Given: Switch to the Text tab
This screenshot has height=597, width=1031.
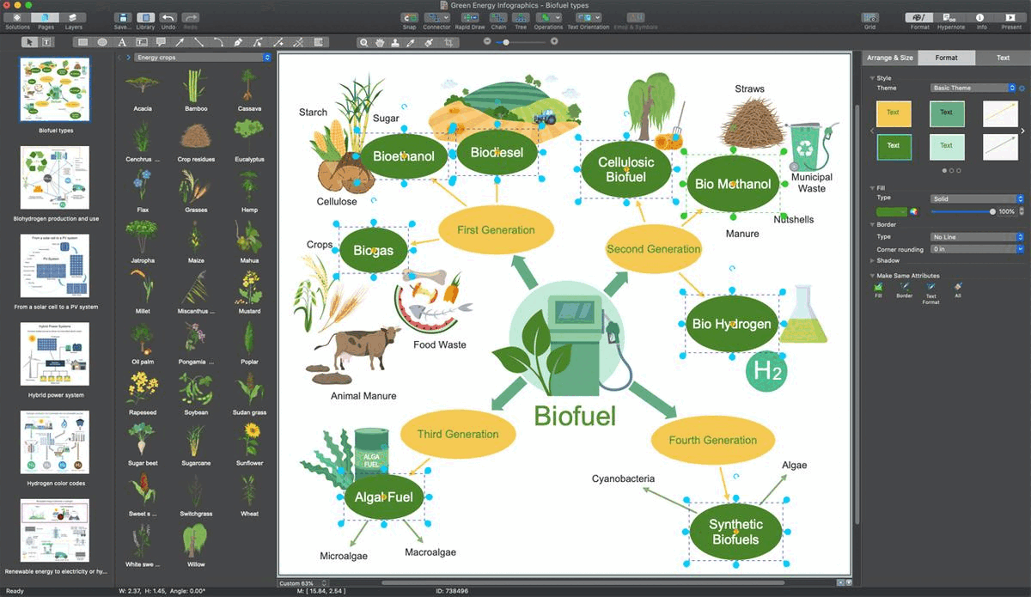Looking at the screenshot, I should coord(1003,58).
